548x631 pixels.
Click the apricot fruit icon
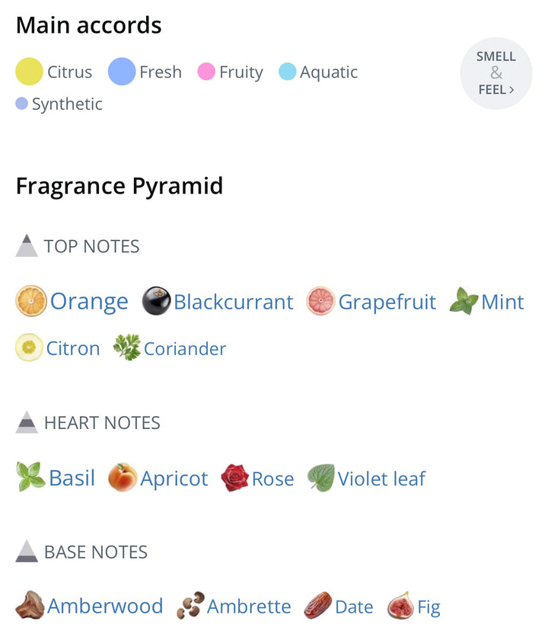click(x=123, y=477)
